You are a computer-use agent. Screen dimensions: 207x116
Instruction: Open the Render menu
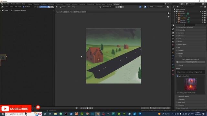coord(13,4)
